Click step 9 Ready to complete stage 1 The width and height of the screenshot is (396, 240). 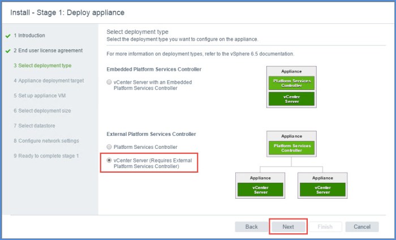point(46,156)
